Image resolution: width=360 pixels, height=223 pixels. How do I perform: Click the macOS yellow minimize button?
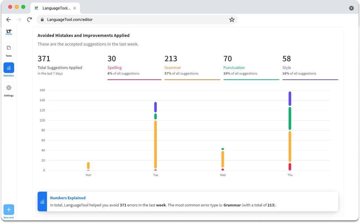click(16, 7)
